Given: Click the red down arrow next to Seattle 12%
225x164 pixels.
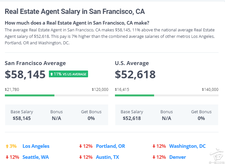Looking at the screenshot, I should (x=7, y=157).
